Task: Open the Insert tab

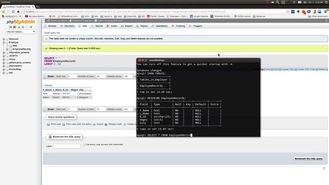Action: pyautogui.click(x=112, y=26)
